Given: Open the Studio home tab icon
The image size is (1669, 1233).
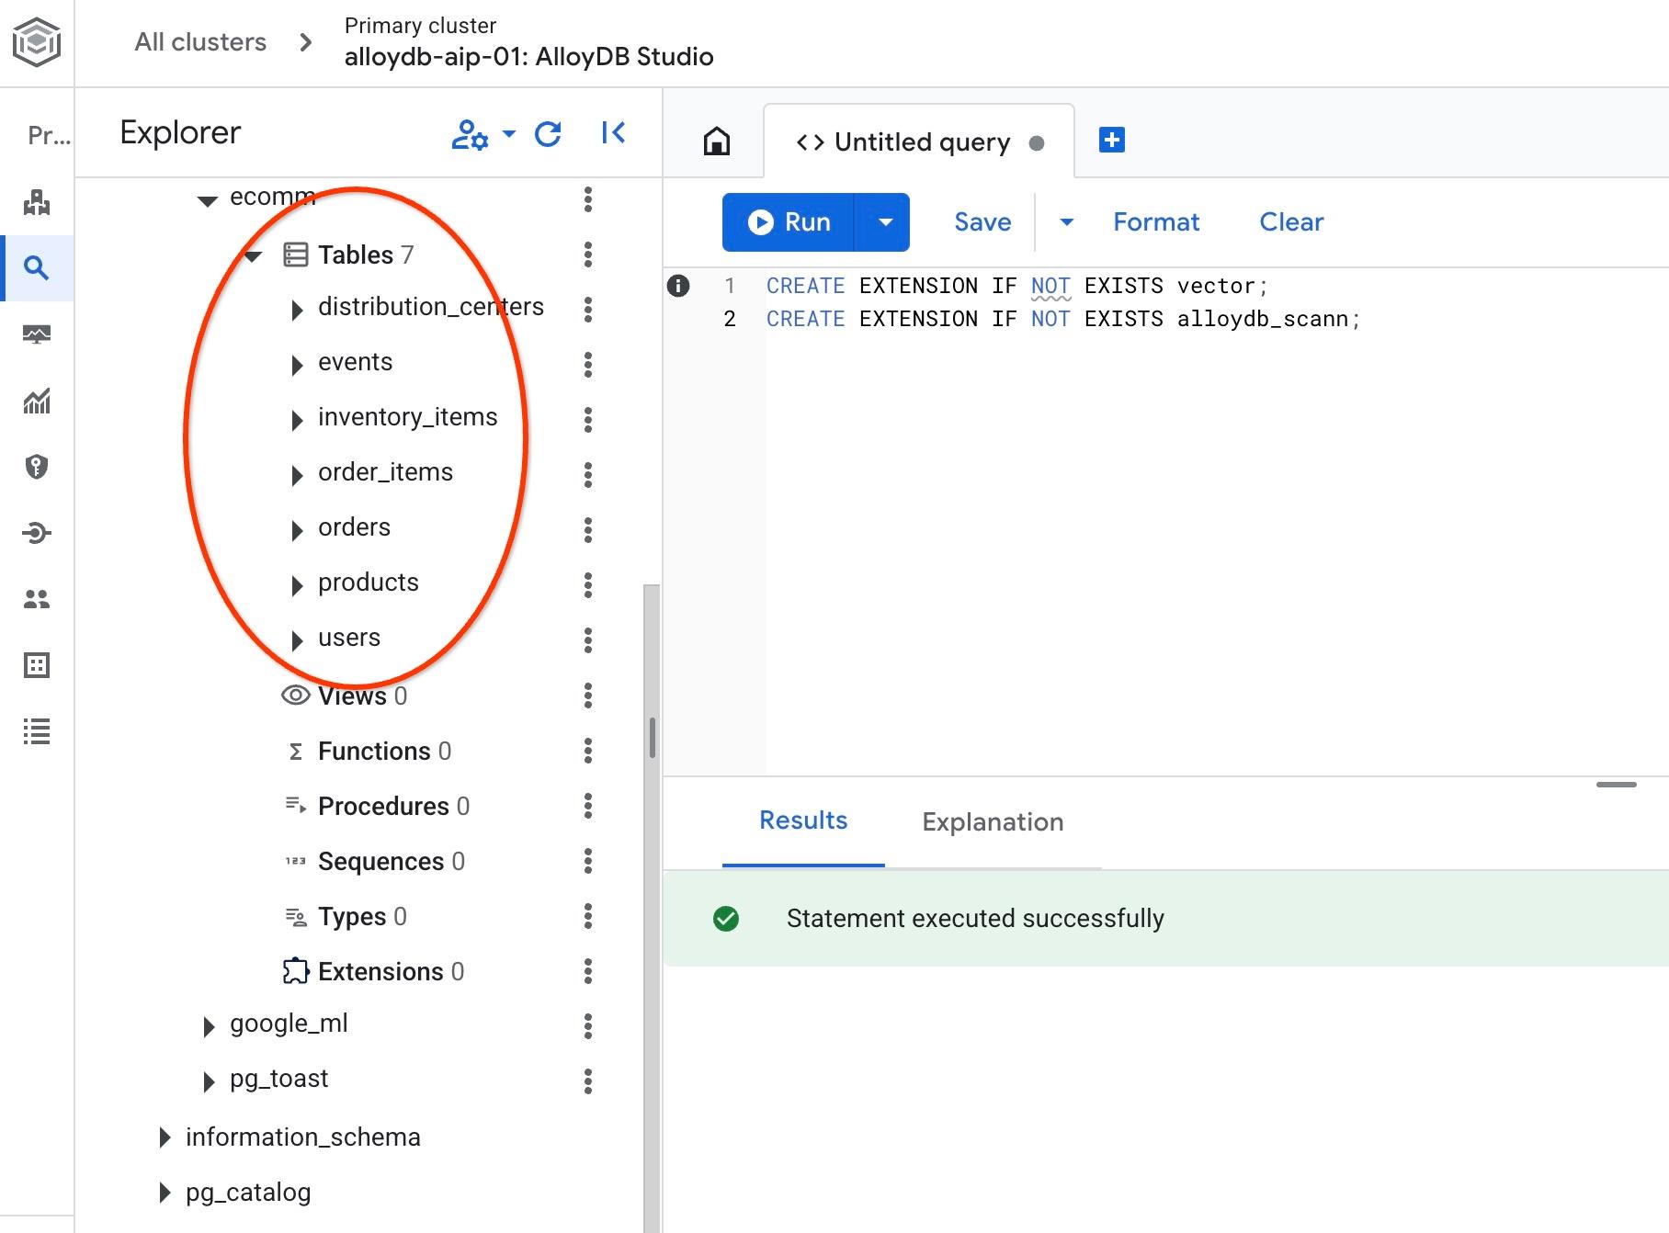Looking at the screenshot, I should coord(716,141).
